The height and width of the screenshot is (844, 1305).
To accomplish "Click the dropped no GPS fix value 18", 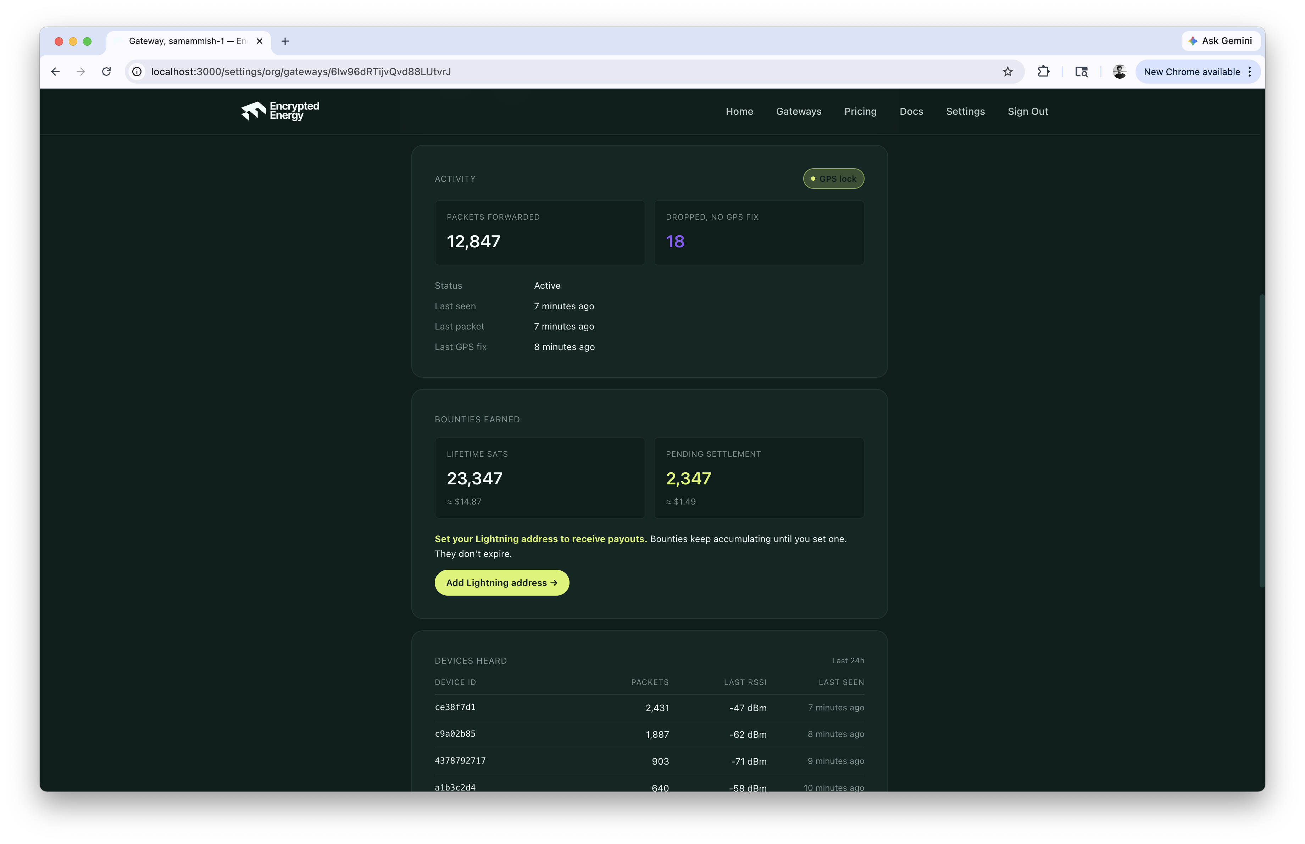I will point(675,242).
